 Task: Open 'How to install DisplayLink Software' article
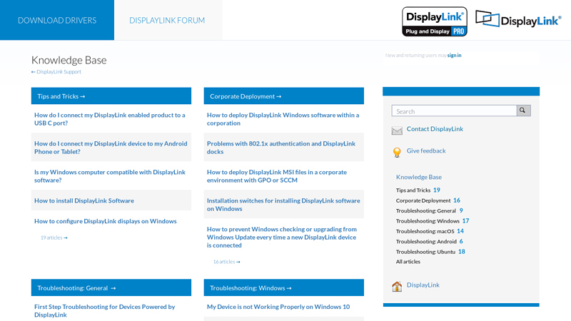(84, 200)
